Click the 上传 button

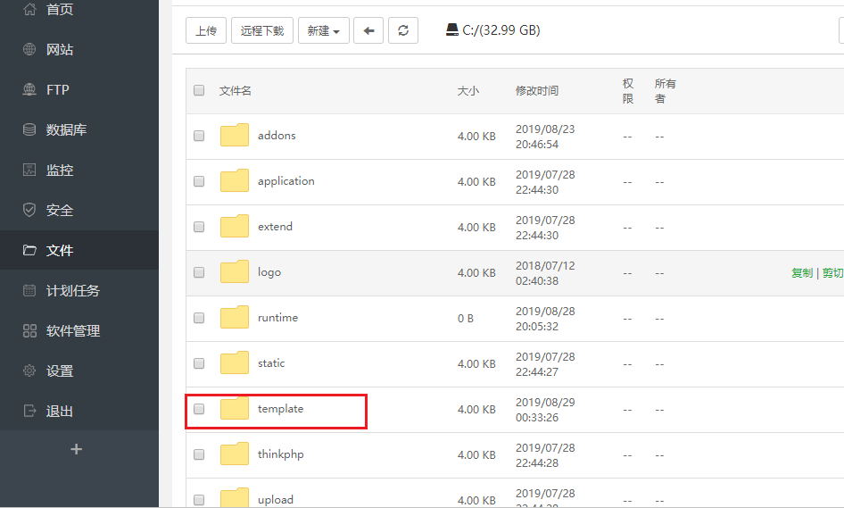pyautogui.click(x=206, y=30)
